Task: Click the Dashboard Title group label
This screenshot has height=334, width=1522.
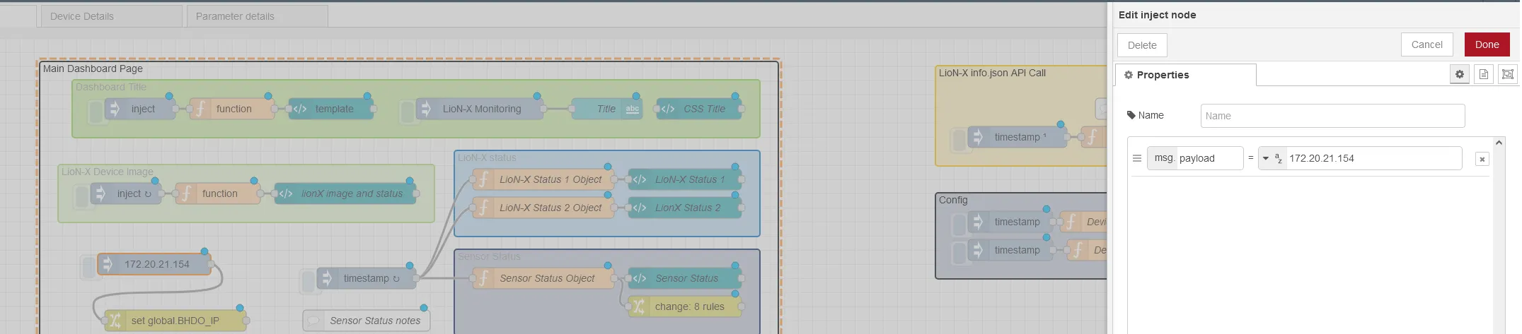Action: pyautogui.click(x=111, y=87)
